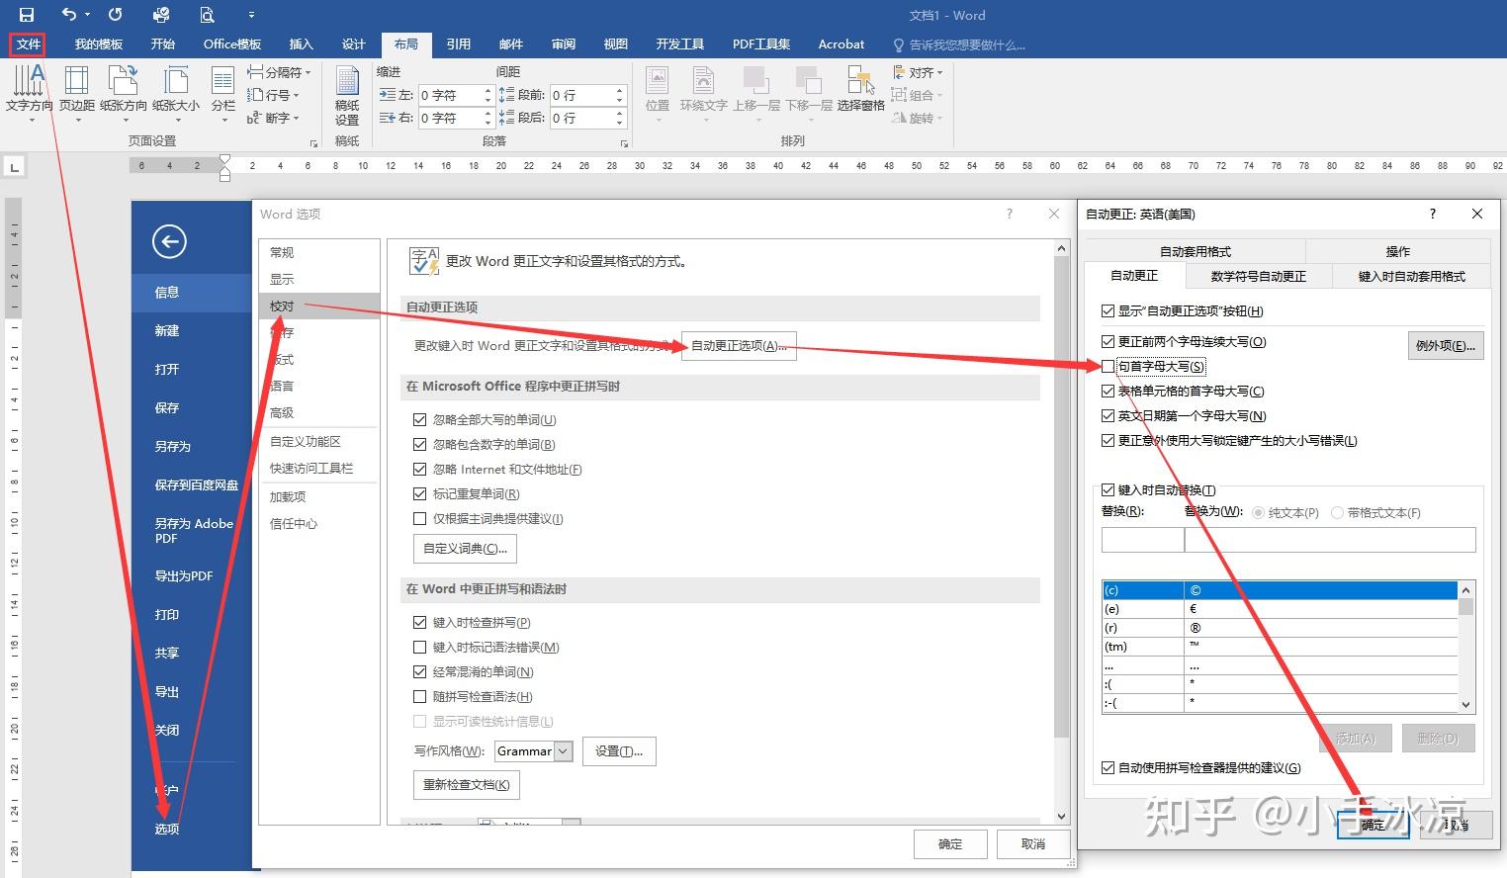
Task: Uncheck 显示自动更正选项按钮 checkbox
Action: (x=1108, y=310)
